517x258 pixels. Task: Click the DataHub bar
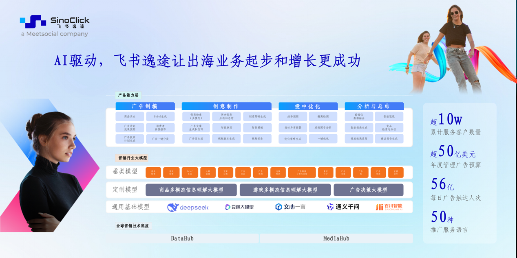[182, 238]
